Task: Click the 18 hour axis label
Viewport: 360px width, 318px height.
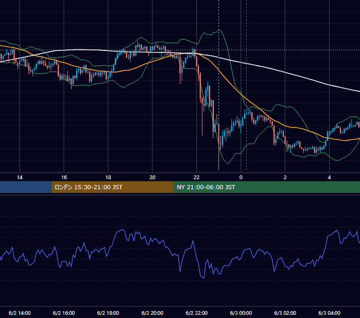Action: [108, 178]
